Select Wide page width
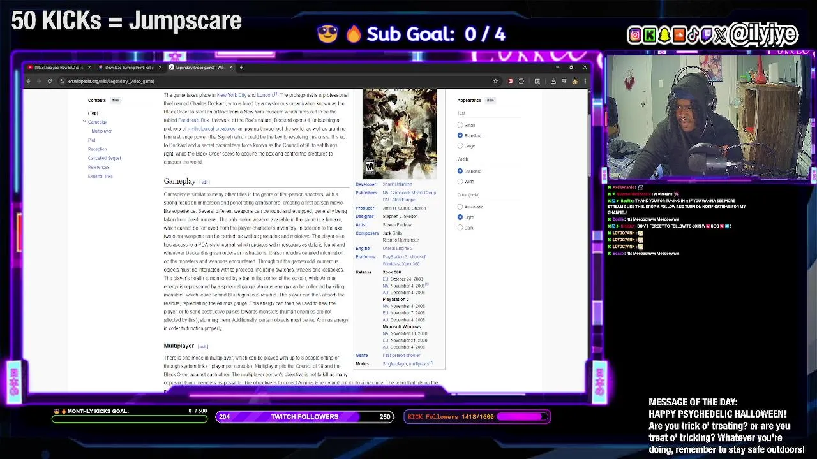This screenshot has height=459, width=817. pos(460,181)
